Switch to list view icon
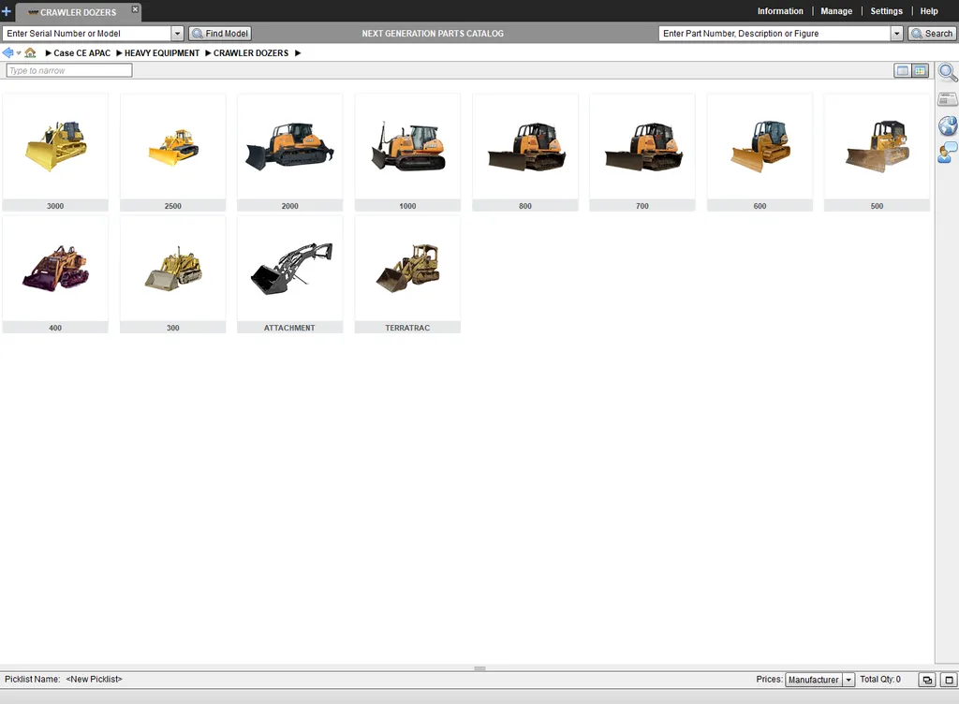 click(902, 71)
